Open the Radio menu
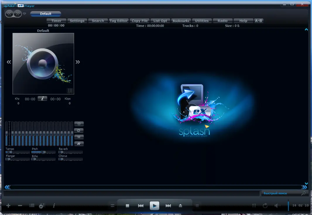Image resolution: width=312 pixels, height=215 pixels. [x=222, y=21]
